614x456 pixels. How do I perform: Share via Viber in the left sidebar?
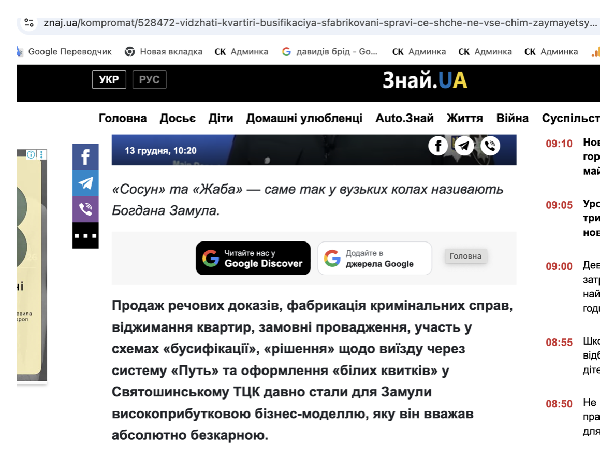[85, 209]
